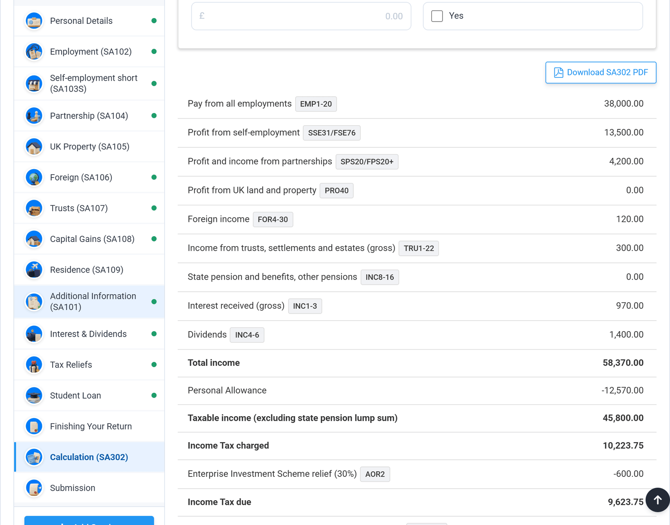Click the scroll-to-top arrow button

click(657, 500)
